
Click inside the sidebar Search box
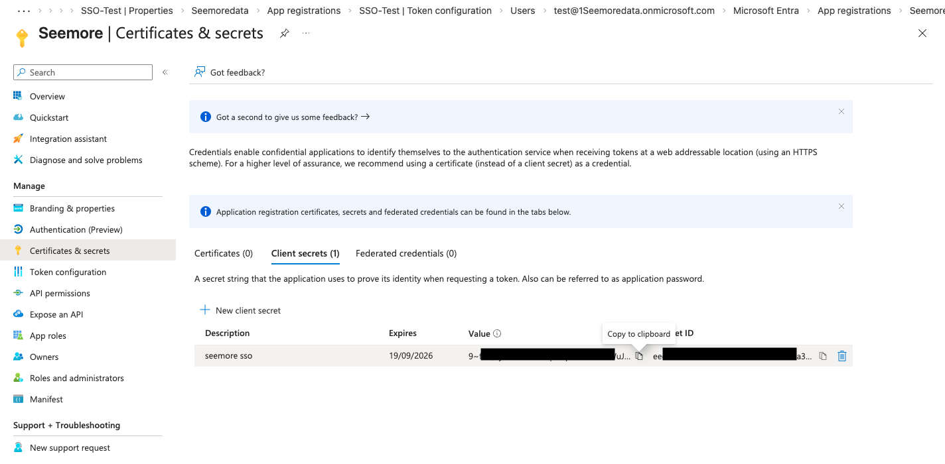(82, 72)
